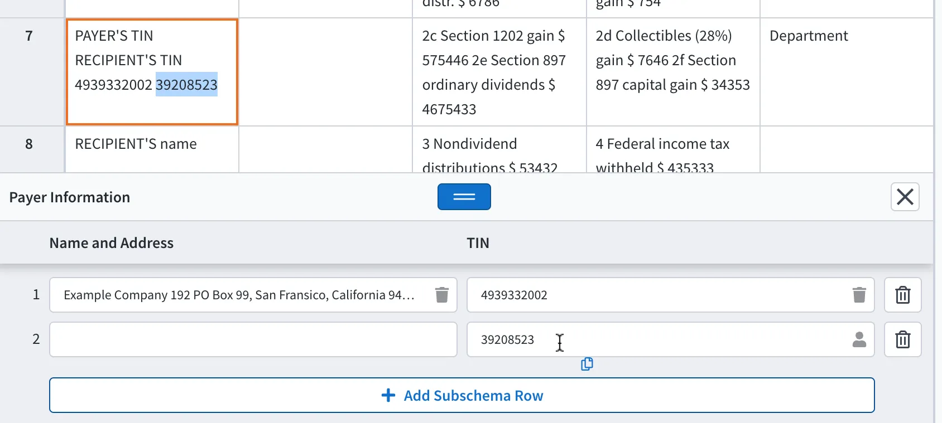Image resolution: width=942 pixels, height=423 pixels.
Task: Click the person icon in row 2 TIN field
Action: [859, 339]
